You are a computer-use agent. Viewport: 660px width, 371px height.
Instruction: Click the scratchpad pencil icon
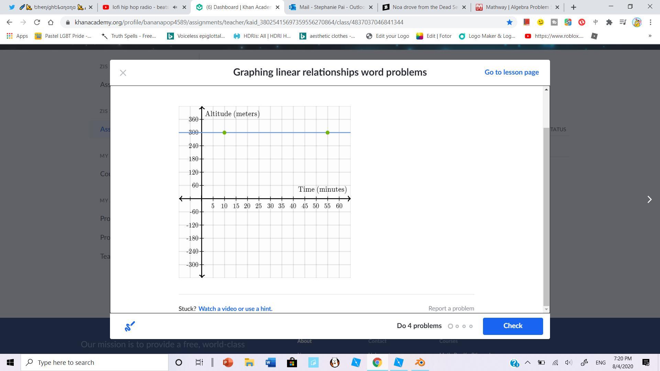tap(130, 326)
